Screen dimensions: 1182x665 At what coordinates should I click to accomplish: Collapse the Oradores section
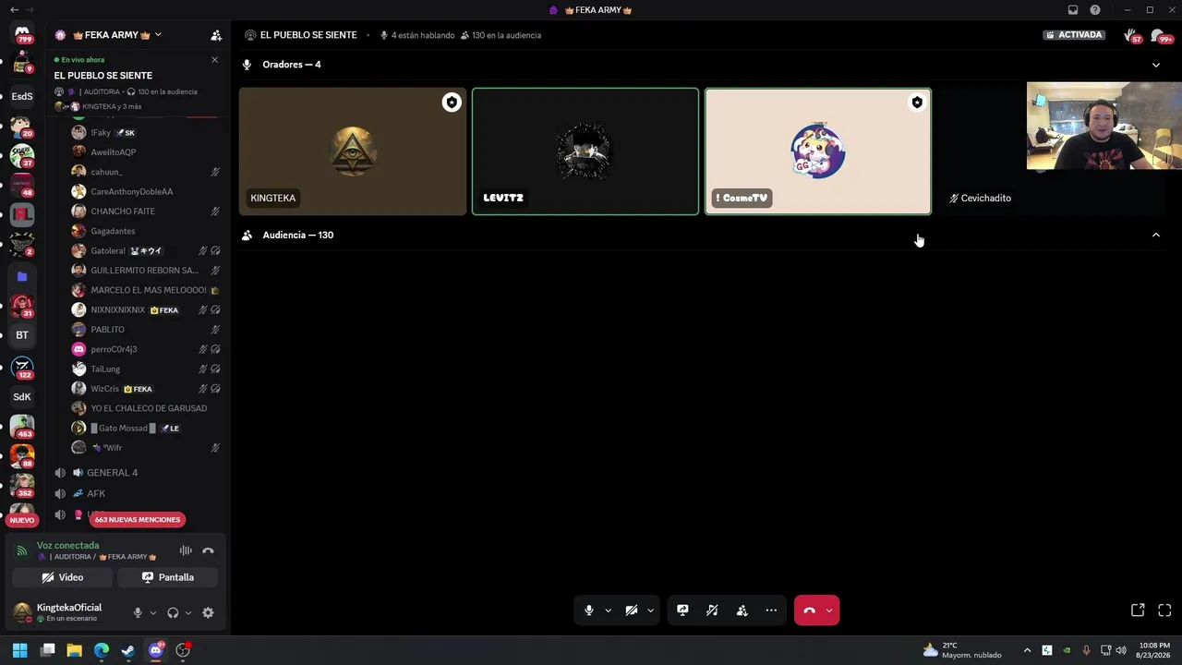pyautogui.click(x=1155, y=65)
